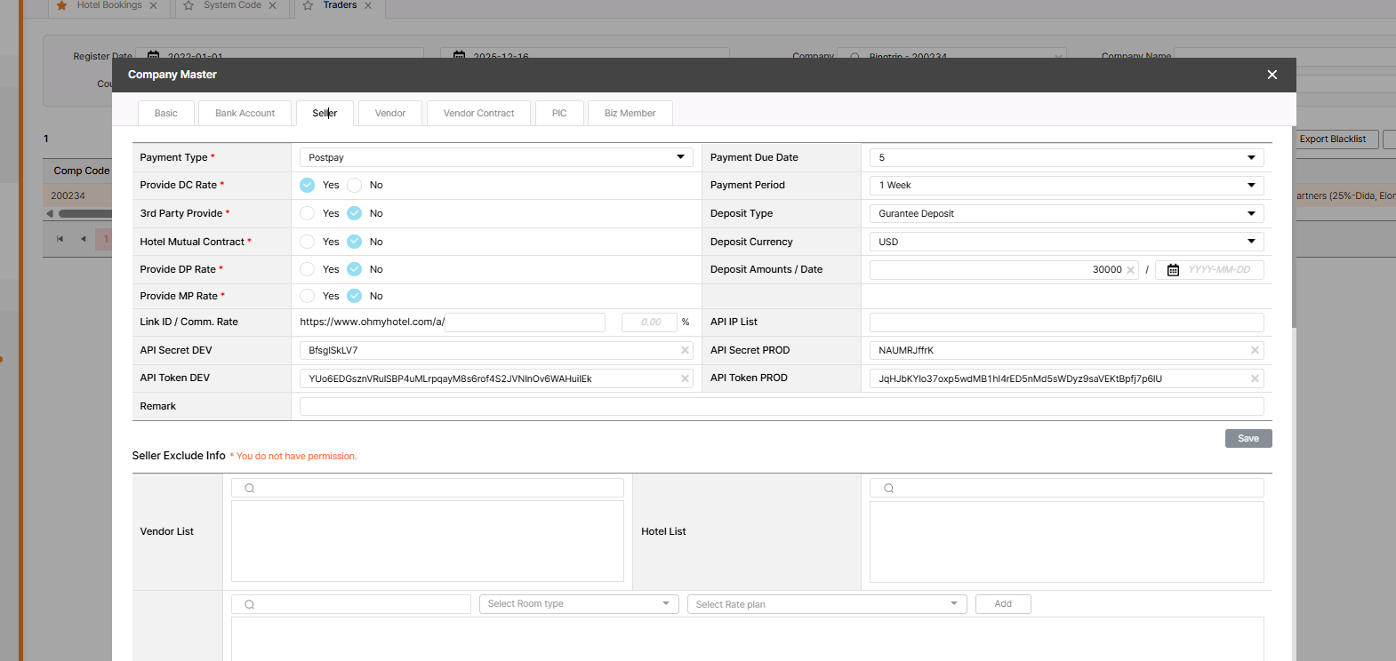
Task: Click calendar icon next to Deposit date
Action: [1173, 270]
